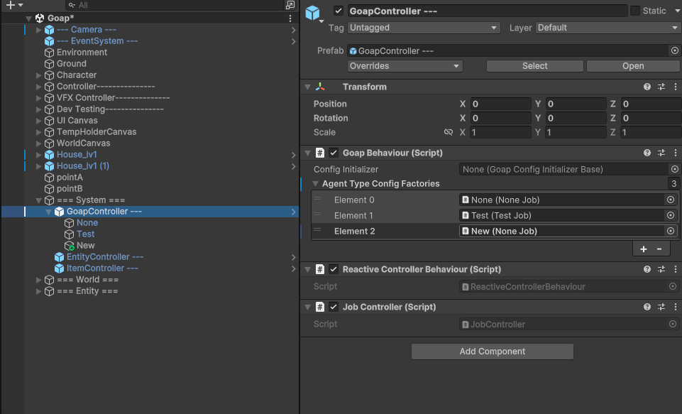Click the array size field showing 3
Screen dimensions: 682x414
(x=673, y=184)
